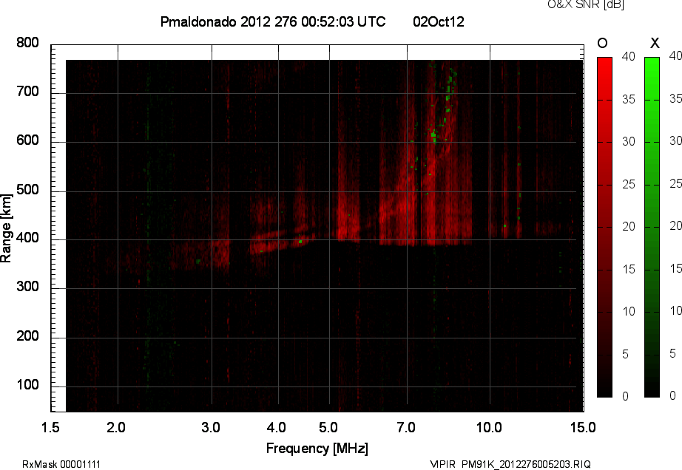This screenshot has height=470, width=682.
Task: Click the 1.5 frequency tick label
Action: click(50, 427)
